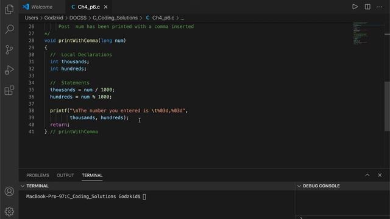Open the Extensions view
This screenshot has height=219, width=390.
9,91
